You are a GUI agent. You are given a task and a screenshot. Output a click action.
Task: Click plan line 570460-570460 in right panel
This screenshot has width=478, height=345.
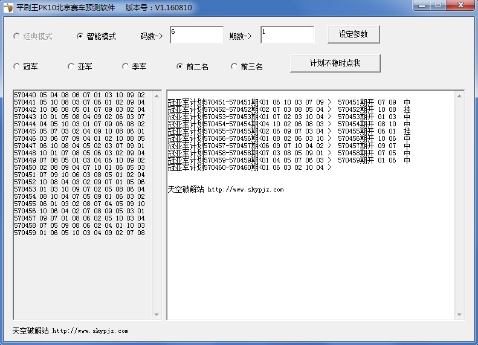(x=249, y=167)
